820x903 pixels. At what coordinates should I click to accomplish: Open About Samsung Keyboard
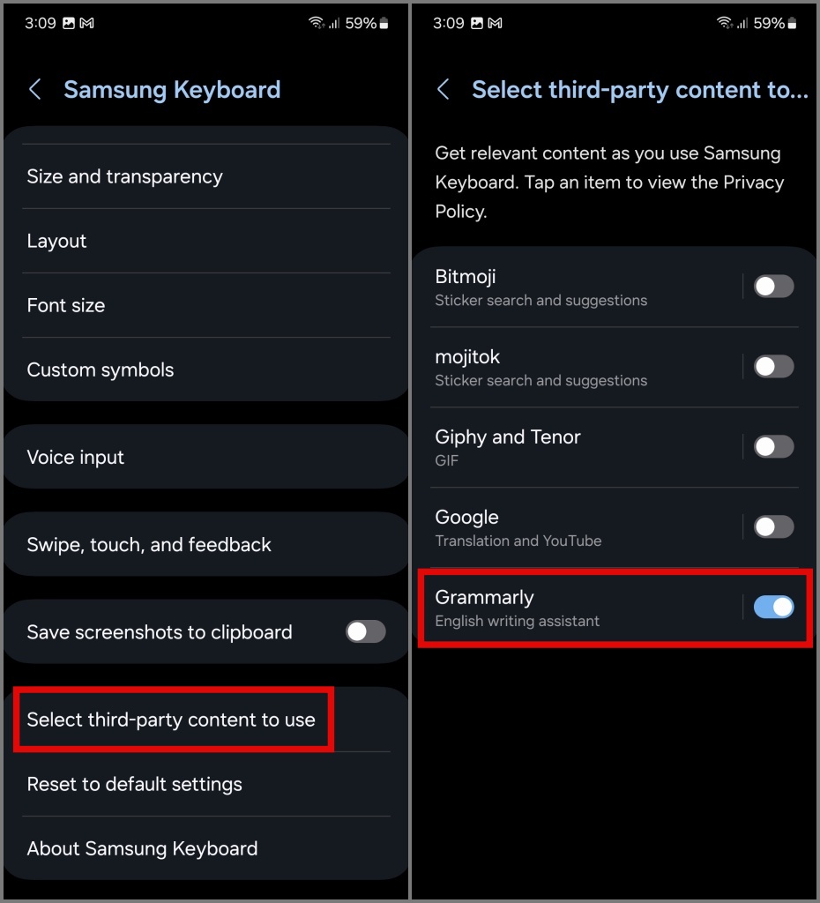[x=206, y=848]
